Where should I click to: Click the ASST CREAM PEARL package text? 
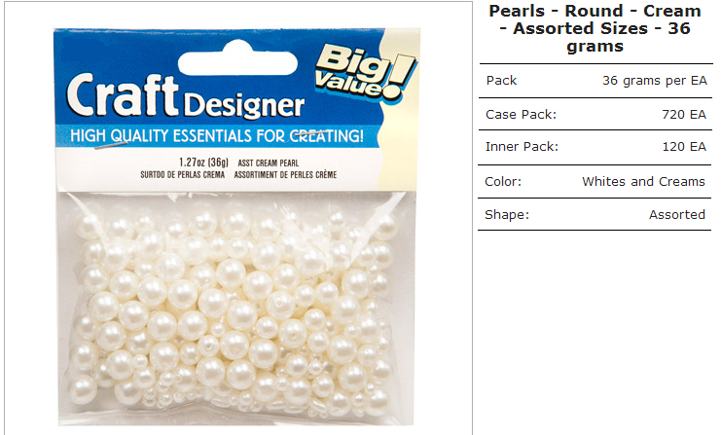click(x=269, y=163)
